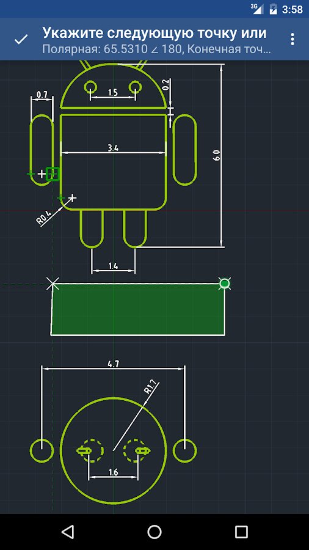
Task: Select the 0.7 arm width dimension text
Action: [42, 94]
